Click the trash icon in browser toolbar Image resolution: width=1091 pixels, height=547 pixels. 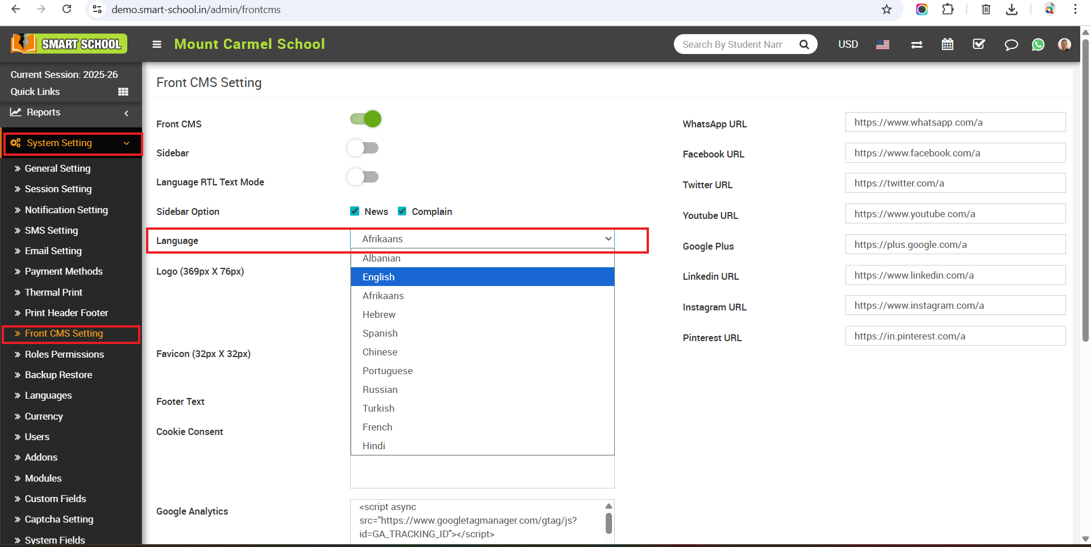pos(986,9)
